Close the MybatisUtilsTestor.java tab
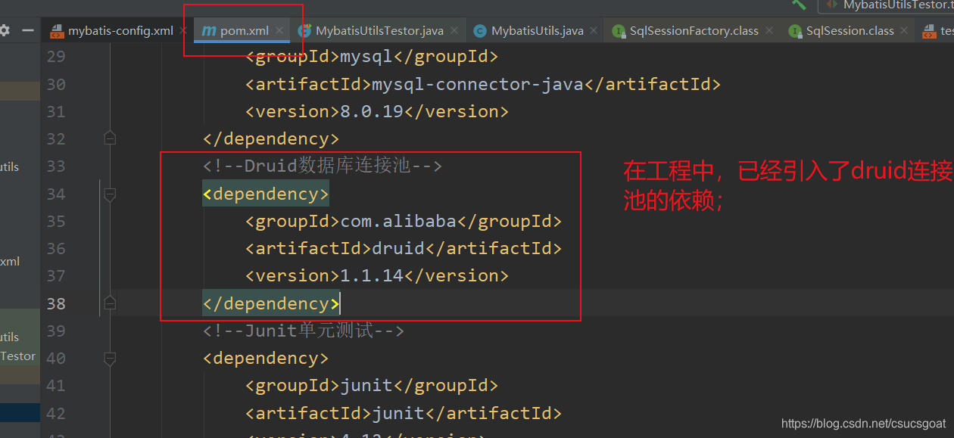This screenshot has width=954, height=438. (454, 31)
